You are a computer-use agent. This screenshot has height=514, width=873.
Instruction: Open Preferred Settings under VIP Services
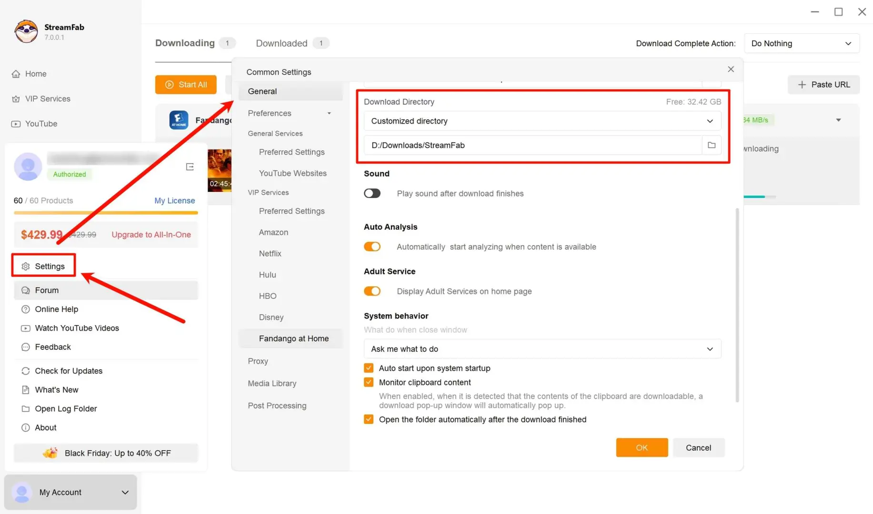click(291, 211)
